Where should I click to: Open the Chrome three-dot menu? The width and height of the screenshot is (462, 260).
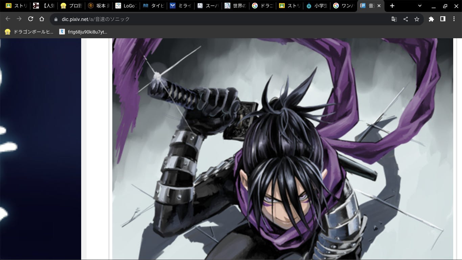[x=454, y=19]
